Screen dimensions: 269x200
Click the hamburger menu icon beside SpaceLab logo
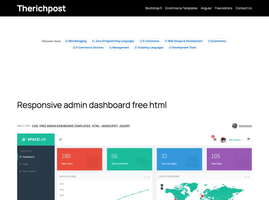pos(61,139)
